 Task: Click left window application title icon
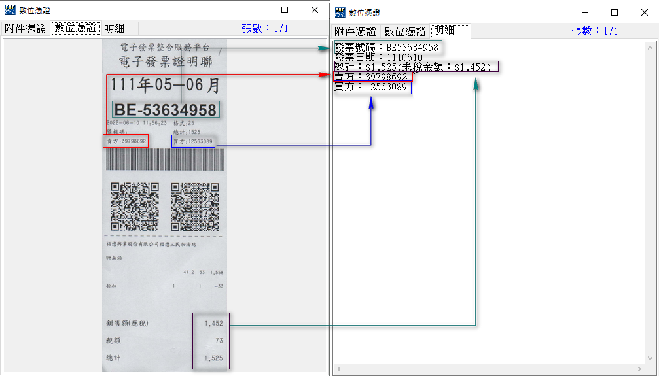tap(10, 10)
